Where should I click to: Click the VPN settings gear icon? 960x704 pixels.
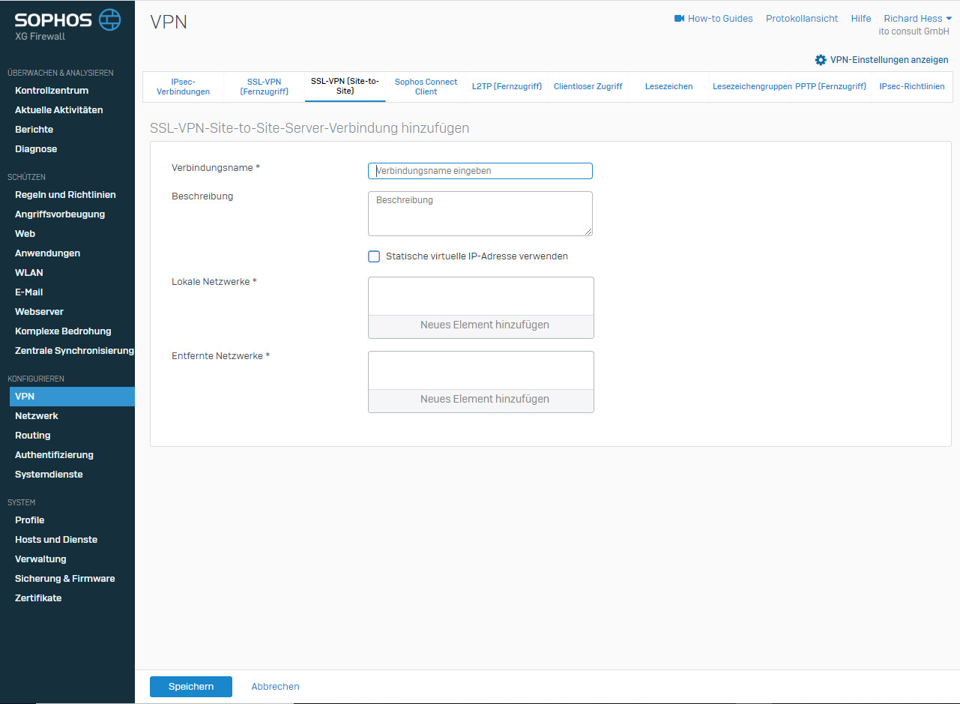[821, 60]
